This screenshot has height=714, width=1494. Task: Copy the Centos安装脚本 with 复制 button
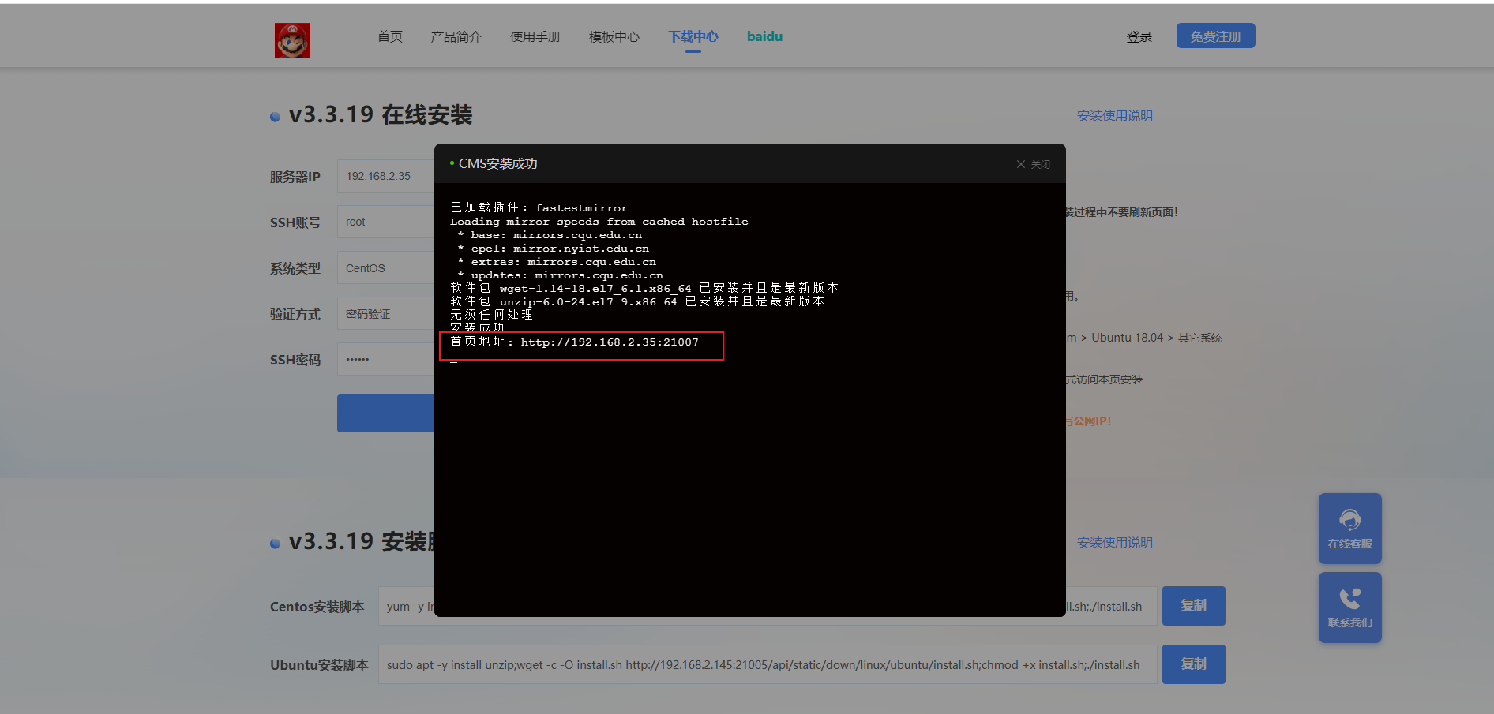coord(1193,606)
